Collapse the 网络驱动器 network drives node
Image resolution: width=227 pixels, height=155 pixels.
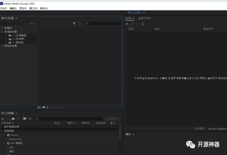pyautogui.click(x=2, y=46)
